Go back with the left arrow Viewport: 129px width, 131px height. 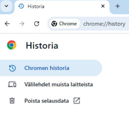[x=7, y=24]
